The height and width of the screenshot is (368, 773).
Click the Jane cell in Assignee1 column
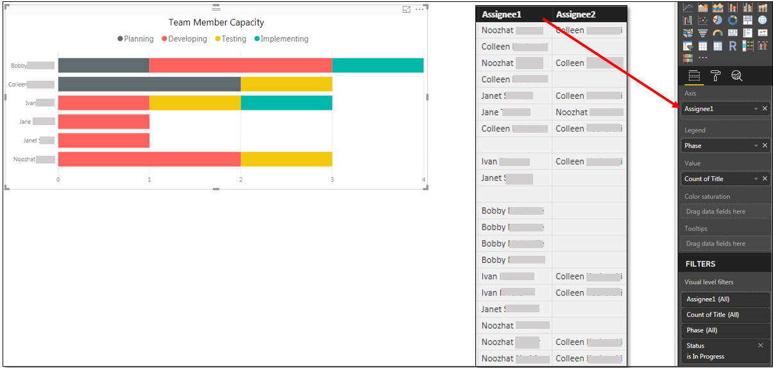[515, 112]
